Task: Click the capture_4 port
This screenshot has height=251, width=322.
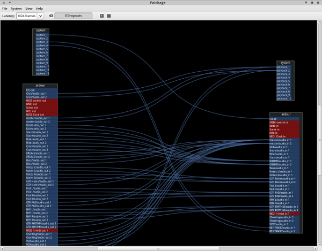Action: [42, 45]
